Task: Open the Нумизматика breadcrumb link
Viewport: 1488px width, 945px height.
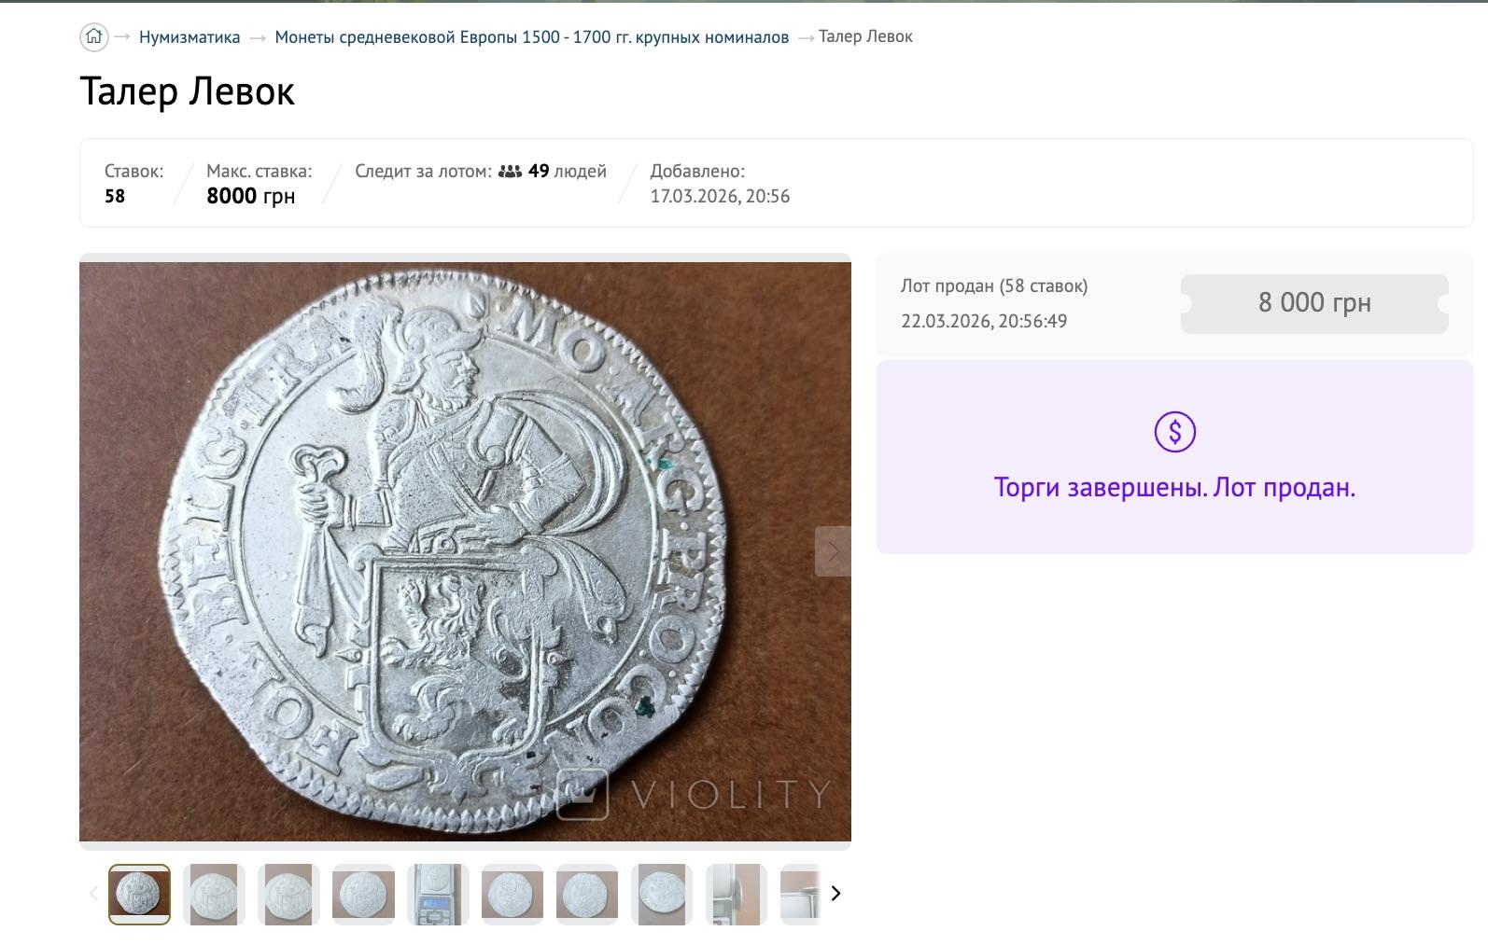Action: (x=190, y=37)
